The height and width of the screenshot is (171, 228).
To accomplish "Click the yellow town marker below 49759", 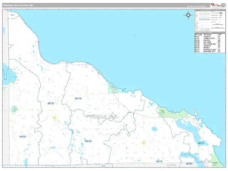I will (55, 118).
